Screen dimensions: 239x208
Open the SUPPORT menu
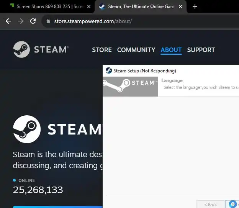tap(201, 50)
